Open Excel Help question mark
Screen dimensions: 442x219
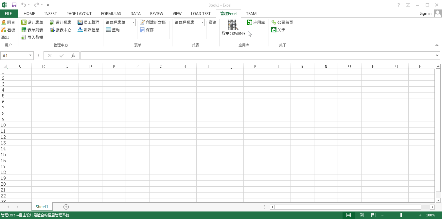click(398, 5)
